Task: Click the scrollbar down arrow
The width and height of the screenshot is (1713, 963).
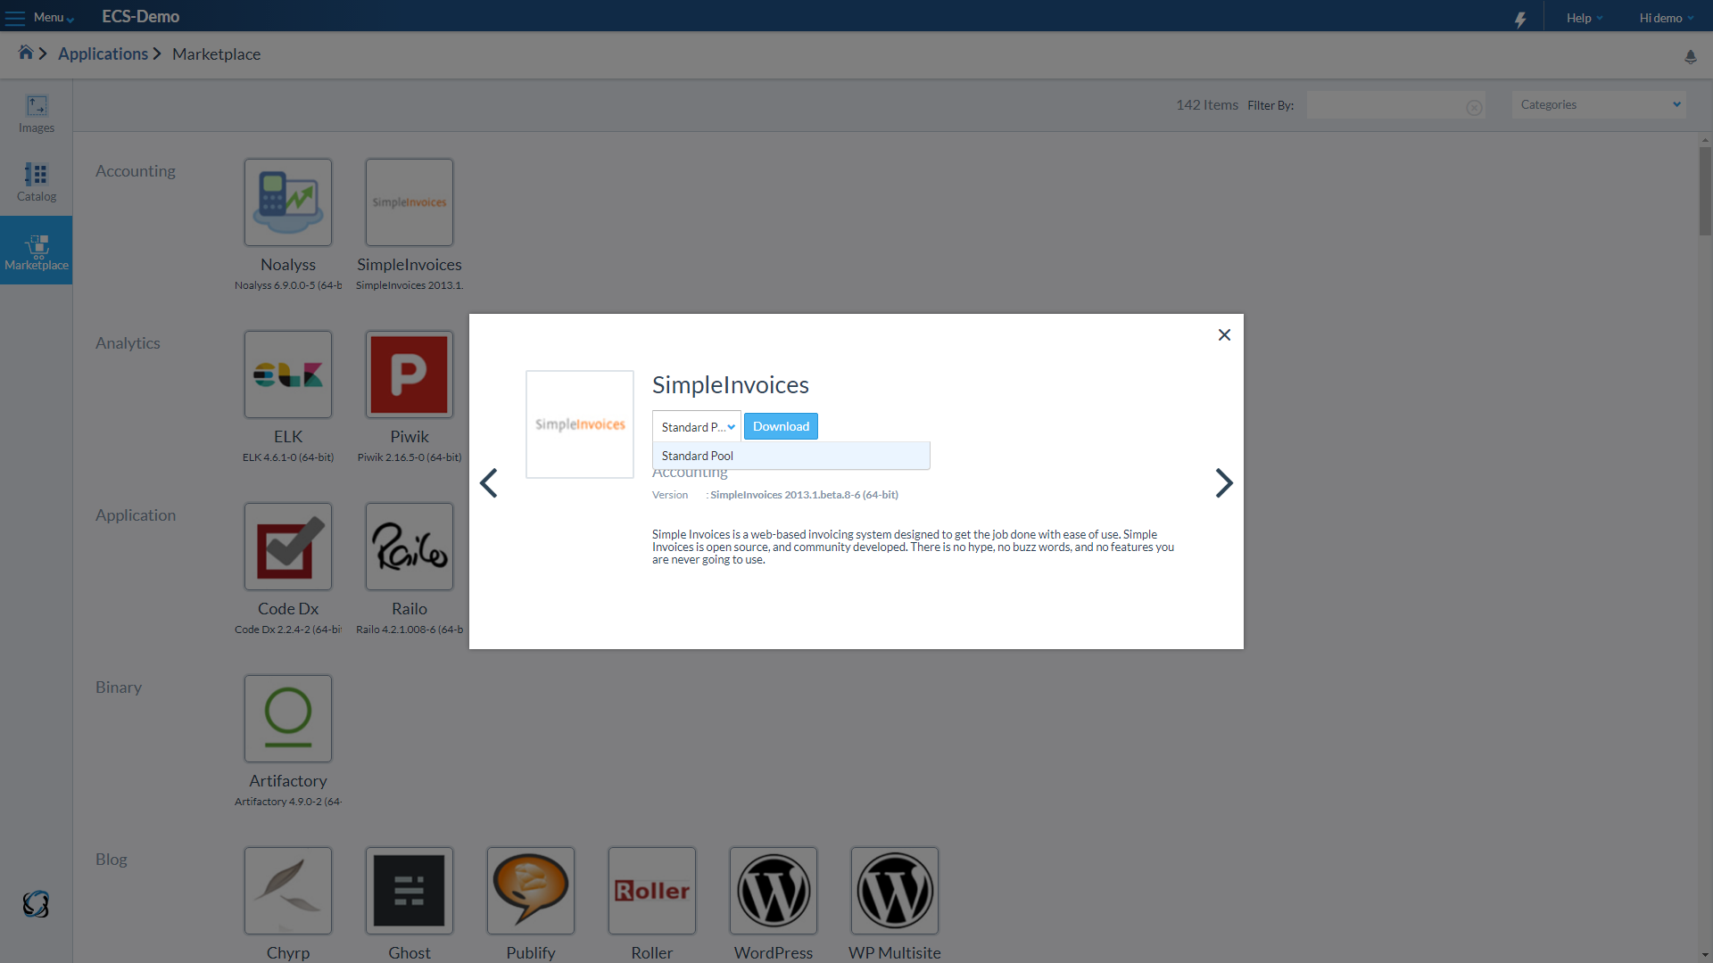Action: [x=1705, y=956]
